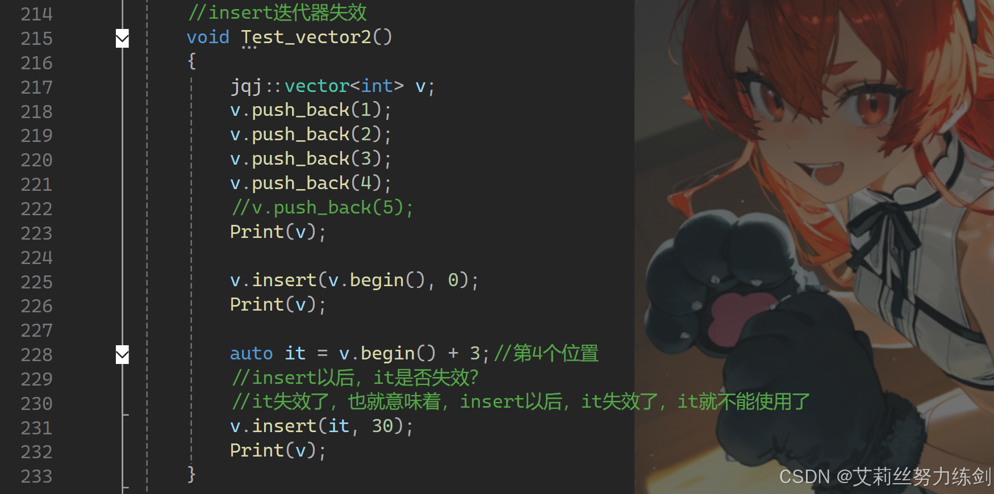
Task: Click the comment '//insert以后, it是否失效?'
Action: point(355,378)
